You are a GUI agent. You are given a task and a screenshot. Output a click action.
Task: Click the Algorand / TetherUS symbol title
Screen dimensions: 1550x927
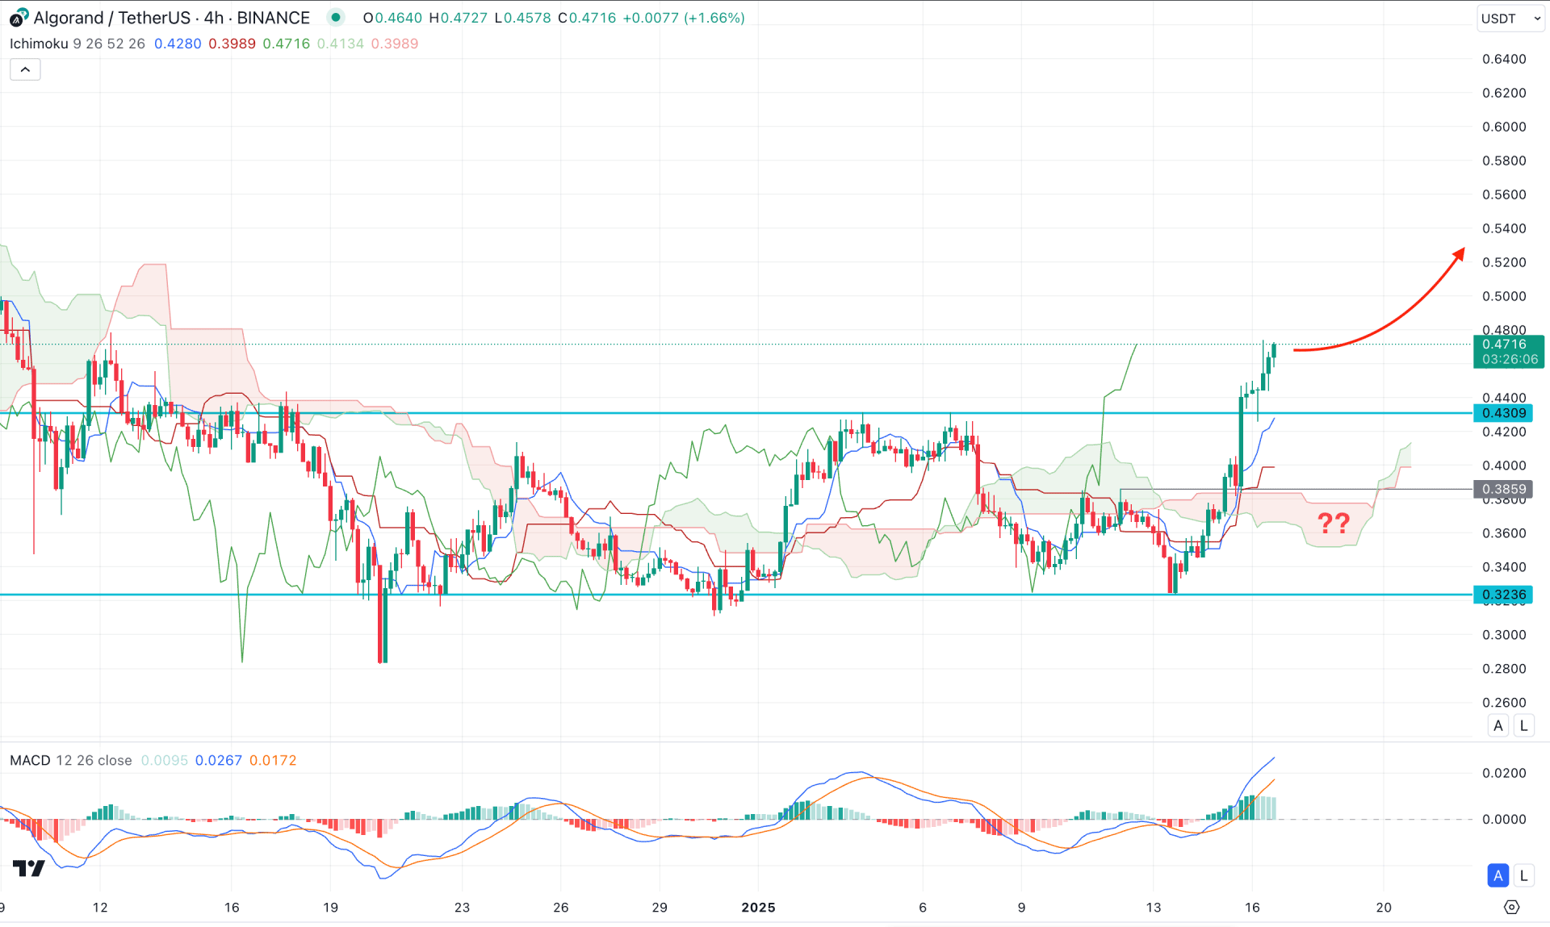coord(171,18)
